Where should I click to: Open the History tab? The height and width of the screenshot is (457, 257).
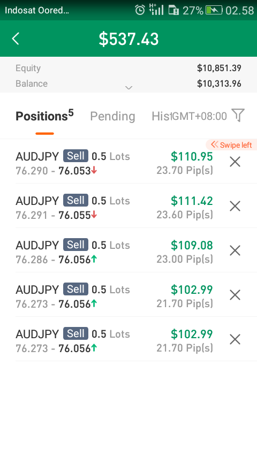pos(161,116)
